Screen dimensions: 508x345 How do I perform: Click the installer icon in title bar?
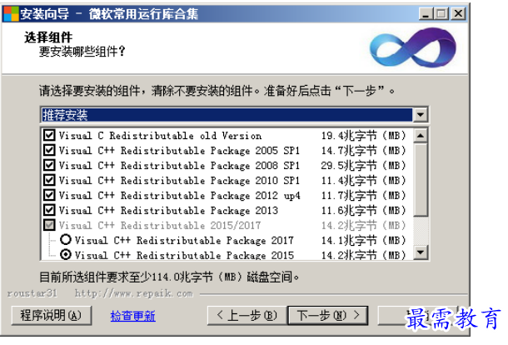tap(11, 13)
